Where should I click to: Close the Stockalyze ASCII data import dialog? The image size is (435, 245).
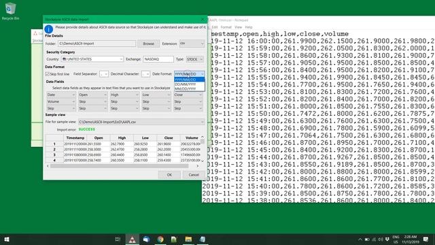(203, 20)
